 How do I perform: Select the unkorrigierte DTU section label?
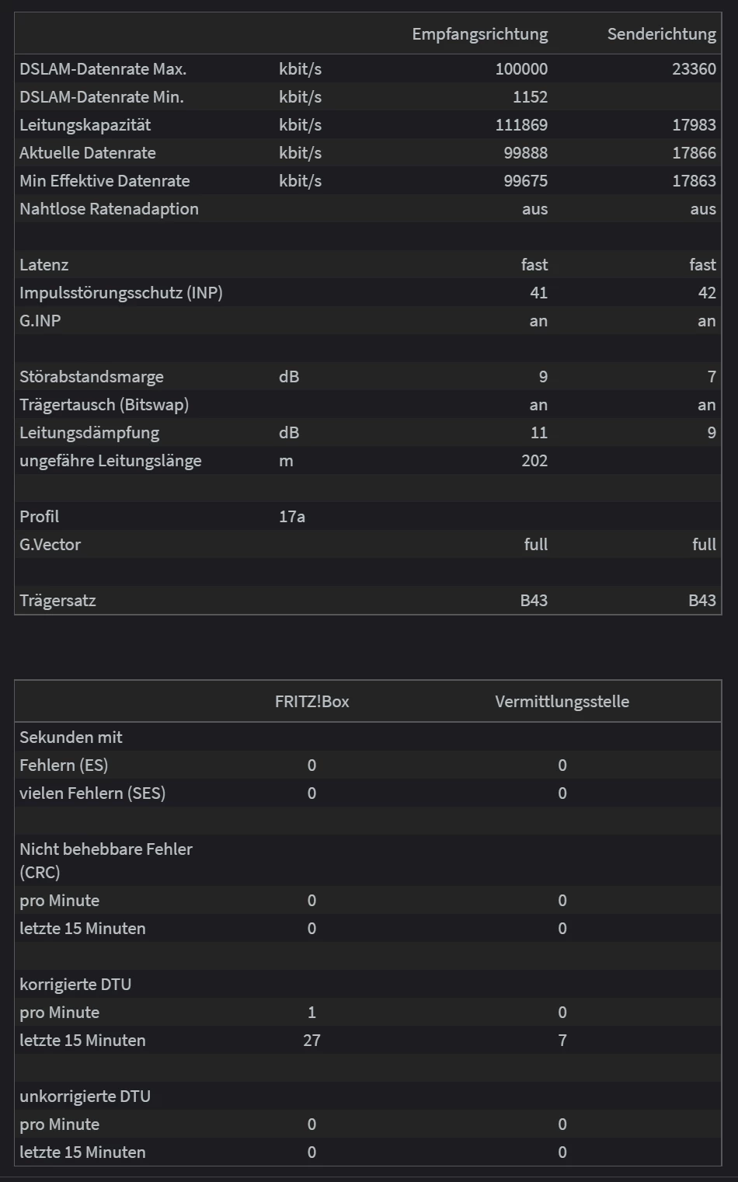(x=85, y=1097)
